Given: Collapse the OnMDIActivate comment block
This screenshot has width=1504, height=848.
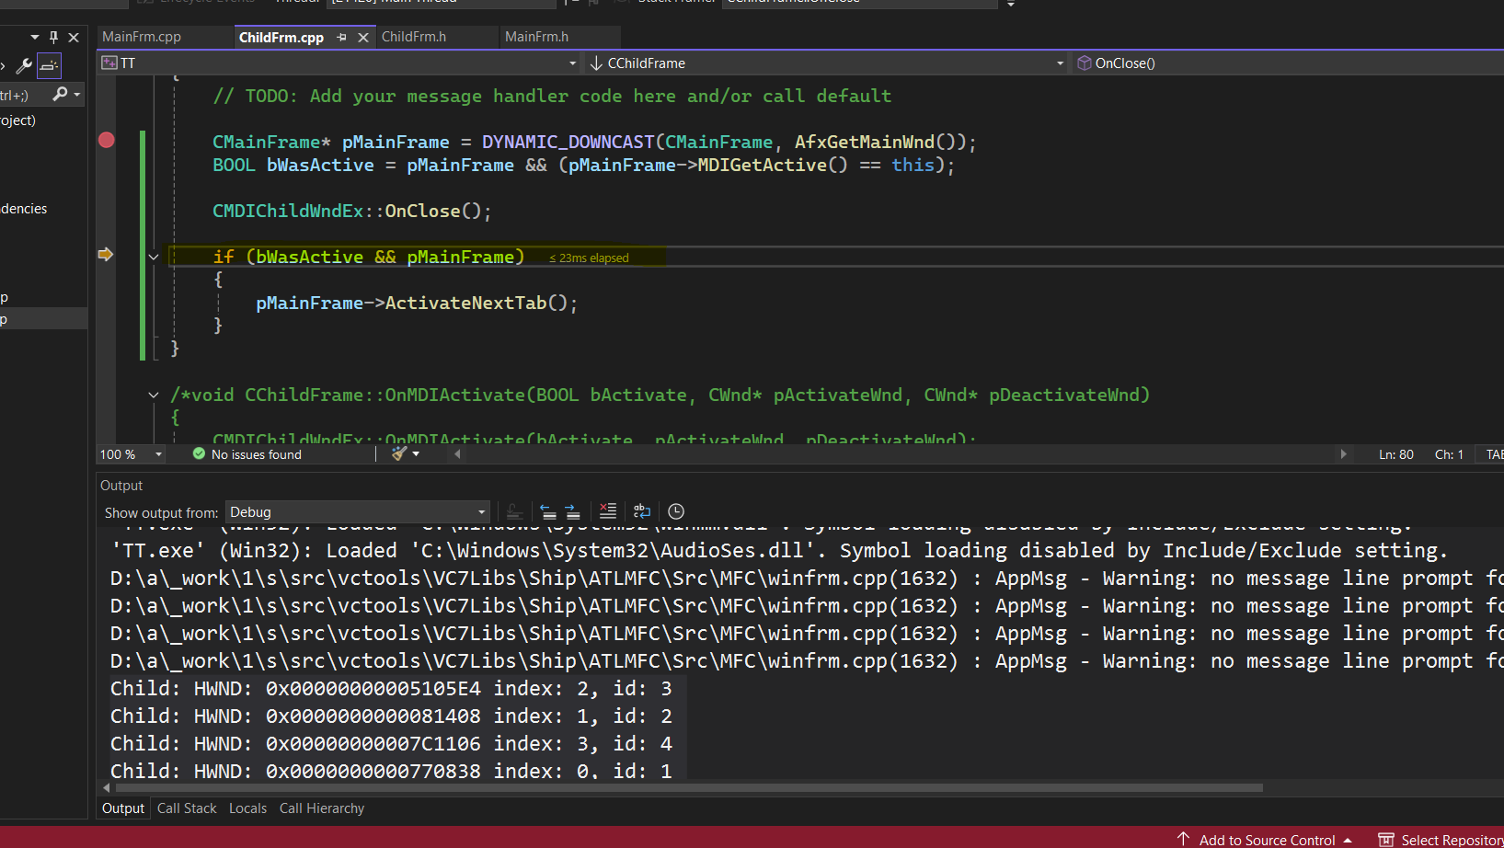Looking at the screenshot, I should 154,395.
